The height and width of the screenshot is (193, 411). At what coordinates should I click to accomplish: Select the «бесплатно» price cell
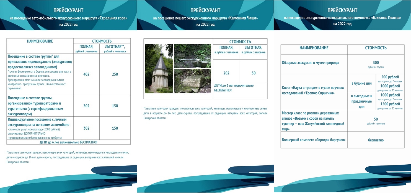pyautogui.click(x=376, y=140)
